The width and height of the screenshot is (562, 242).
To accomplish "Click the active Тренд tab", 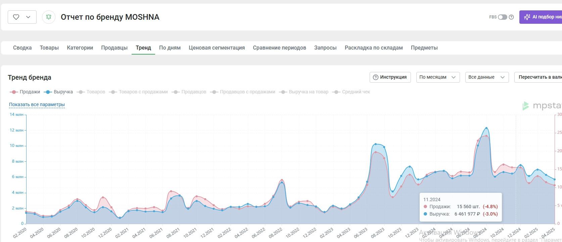I will [143, 48].
